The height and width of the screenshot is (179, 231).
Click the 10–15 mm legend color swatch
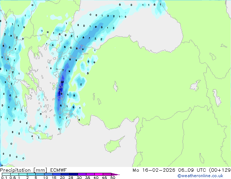coord(48,174)
